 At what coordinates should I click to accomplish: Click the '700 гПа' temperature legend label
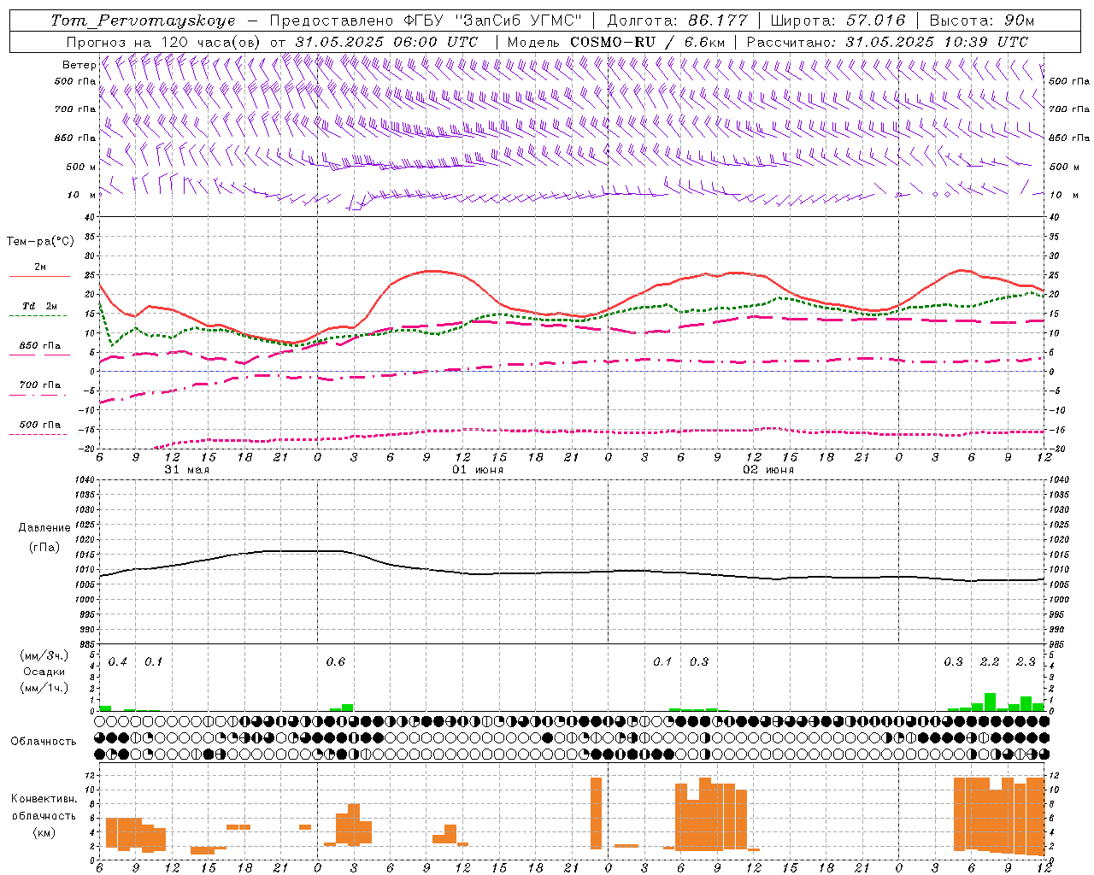click(40, 385)
